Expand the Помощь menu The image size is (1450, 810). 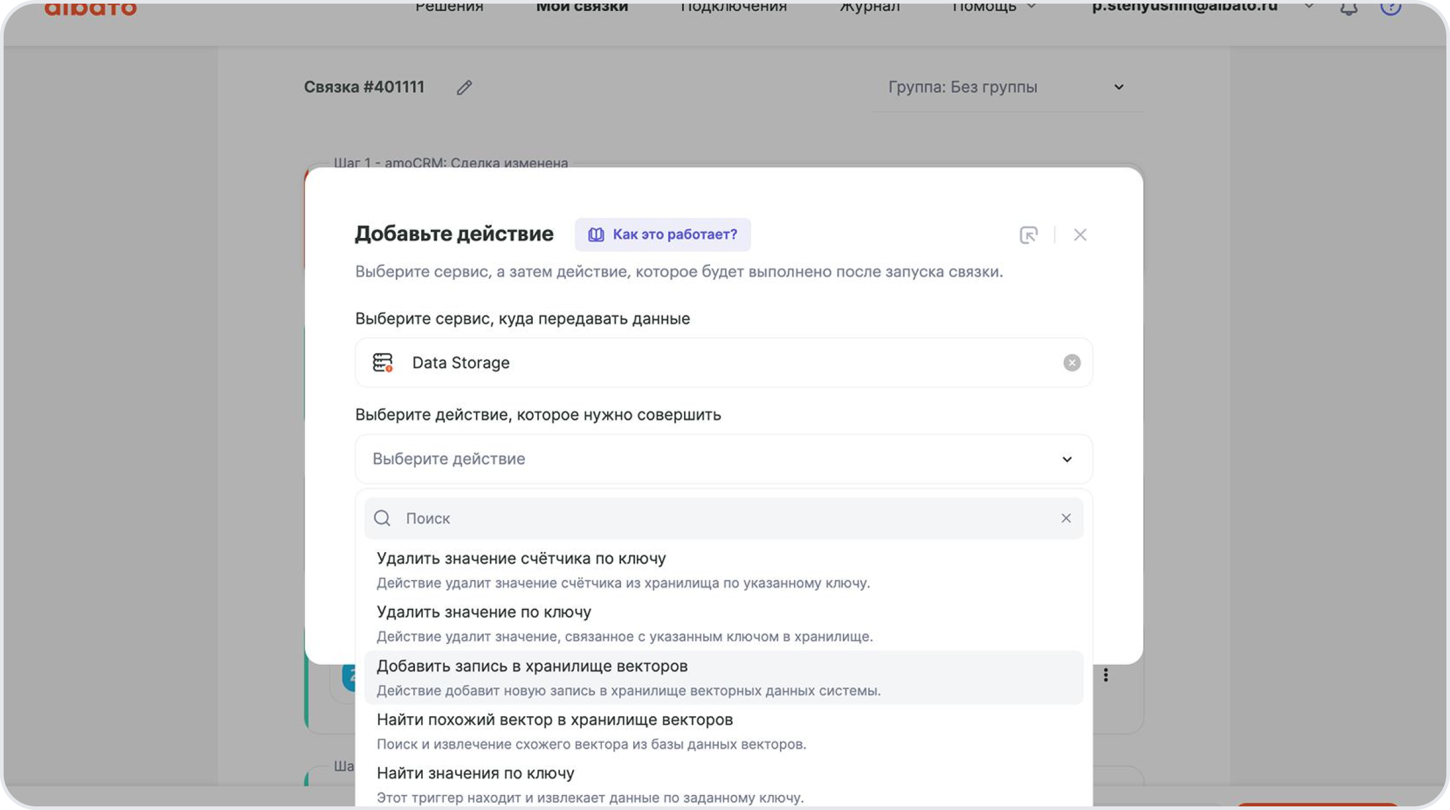tap(994, 7)
